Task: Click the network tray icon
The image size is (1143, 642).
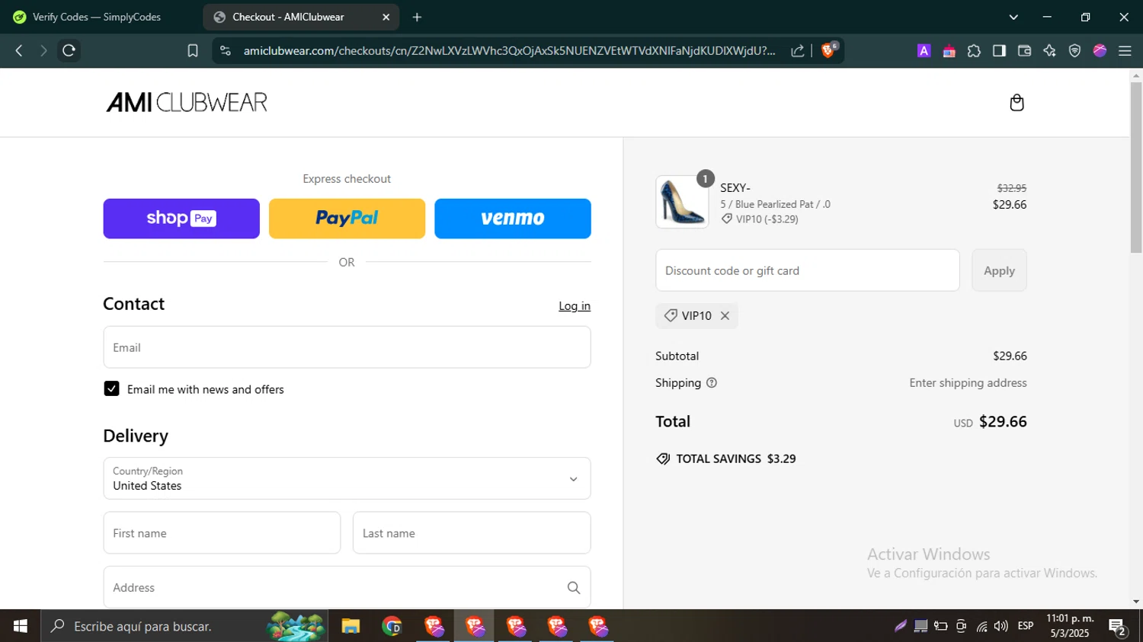Action: point(981,626)
